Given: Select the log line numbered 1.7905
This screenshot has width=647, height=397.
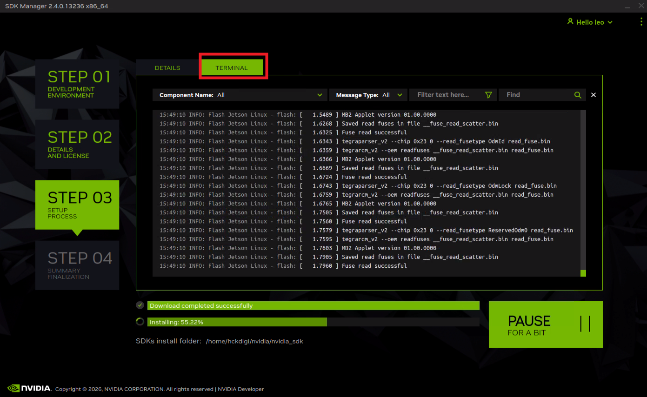Looking at the screenshot, I should coord(329,257).
